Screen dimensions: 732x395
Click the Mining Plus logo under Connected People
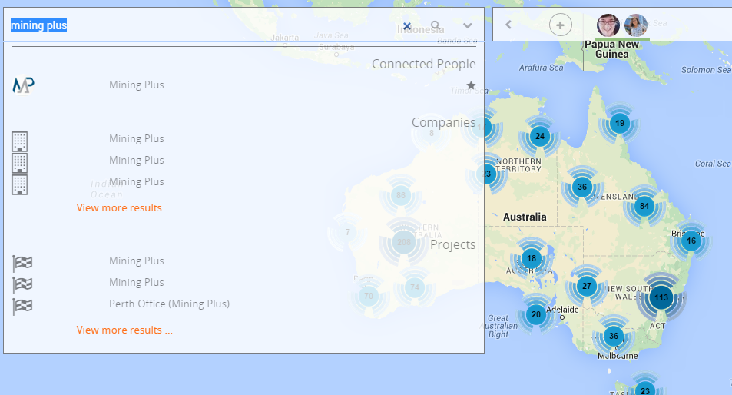click(23, 85)
